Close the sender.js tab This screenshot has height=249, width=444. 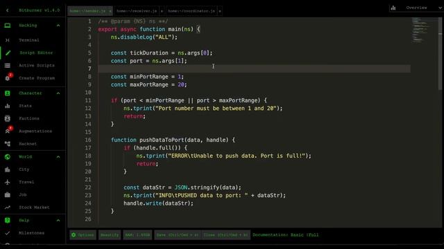pyautogui.click(x=110, y=11)
